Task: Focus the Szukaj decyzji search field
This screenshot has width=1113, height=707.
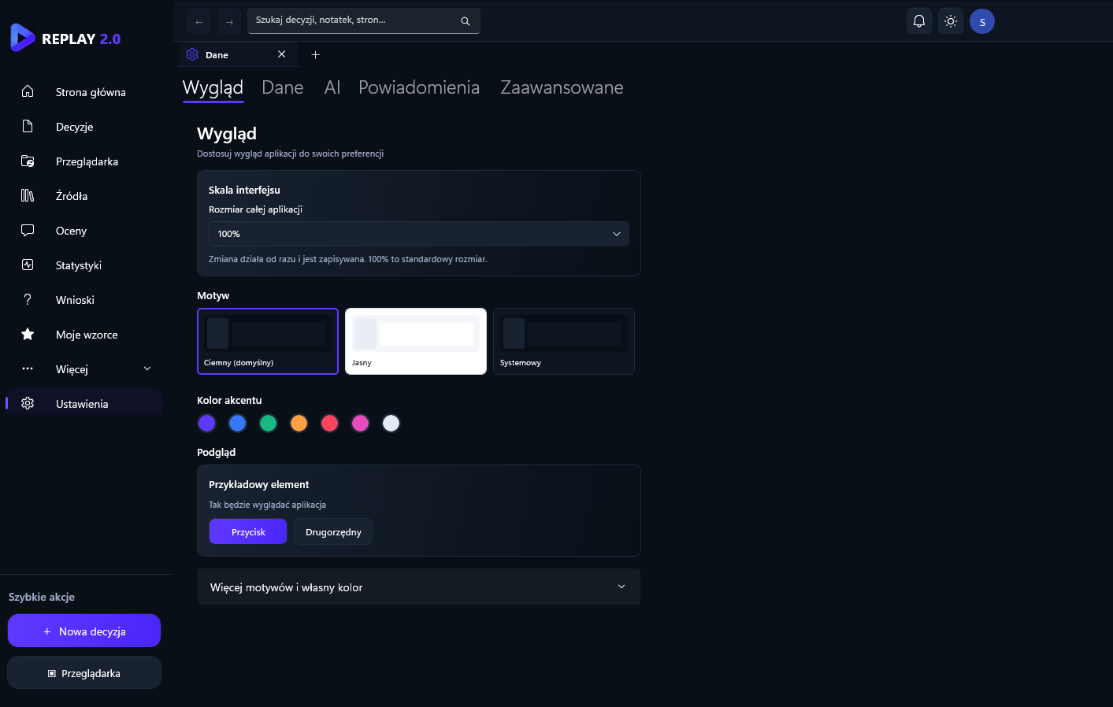Action: [364, 20]
